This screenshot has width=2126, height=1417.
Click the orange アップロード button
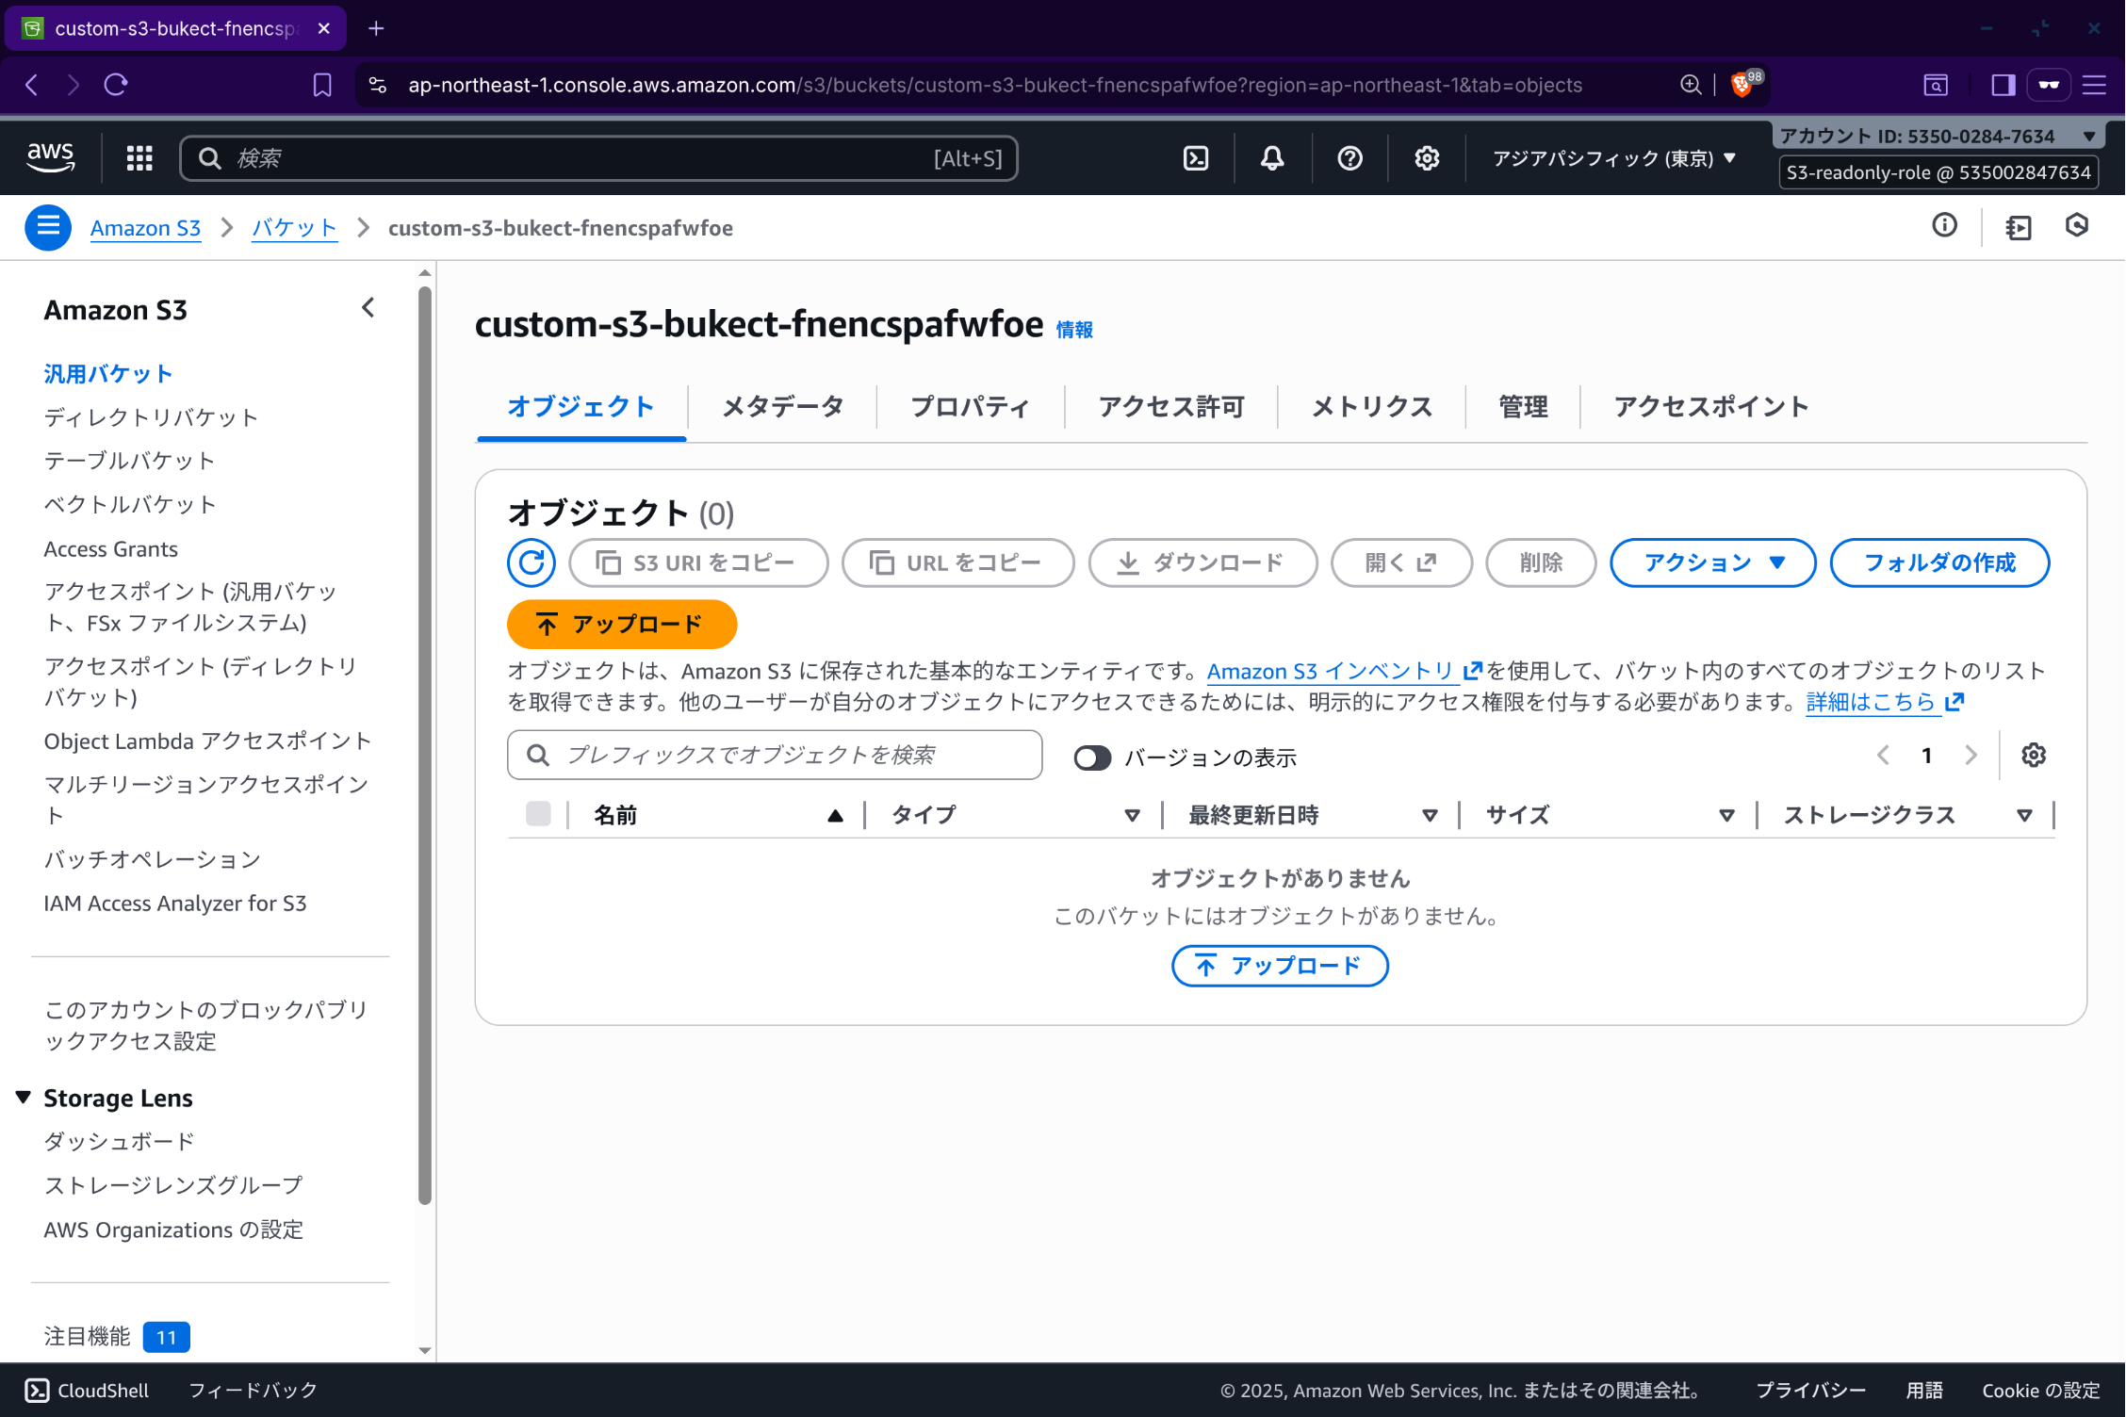tap(621, 624)
